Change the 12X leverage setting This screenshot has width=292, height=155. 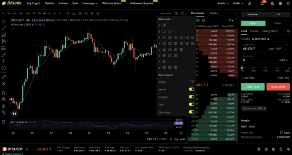278,14
